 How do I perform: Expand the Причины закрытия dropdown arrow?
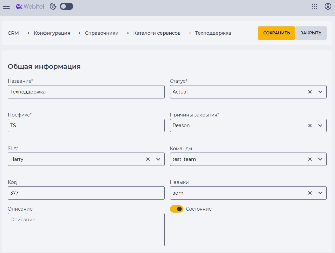point(320,125)
